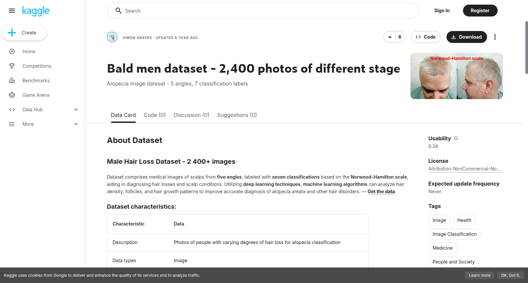The height and width of the screenshot is (283, 528).
Task: Open the Suggestions (0) tab
Action: (x=237, y=115)
